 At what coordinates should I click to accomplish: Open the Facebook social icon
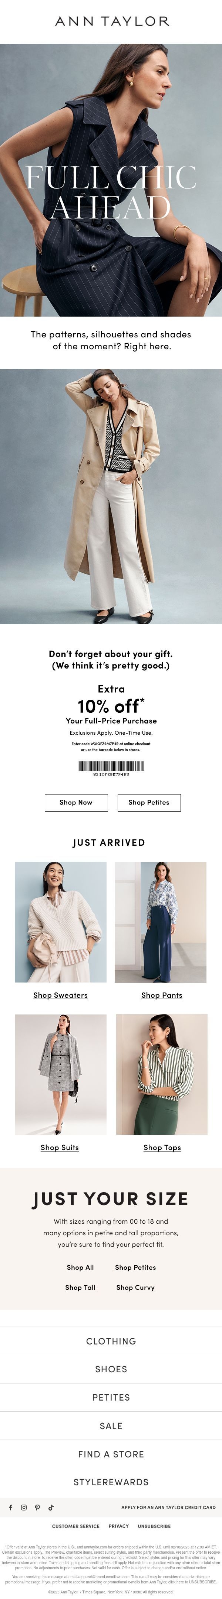pyautogui.click(x=10, y=1507)
